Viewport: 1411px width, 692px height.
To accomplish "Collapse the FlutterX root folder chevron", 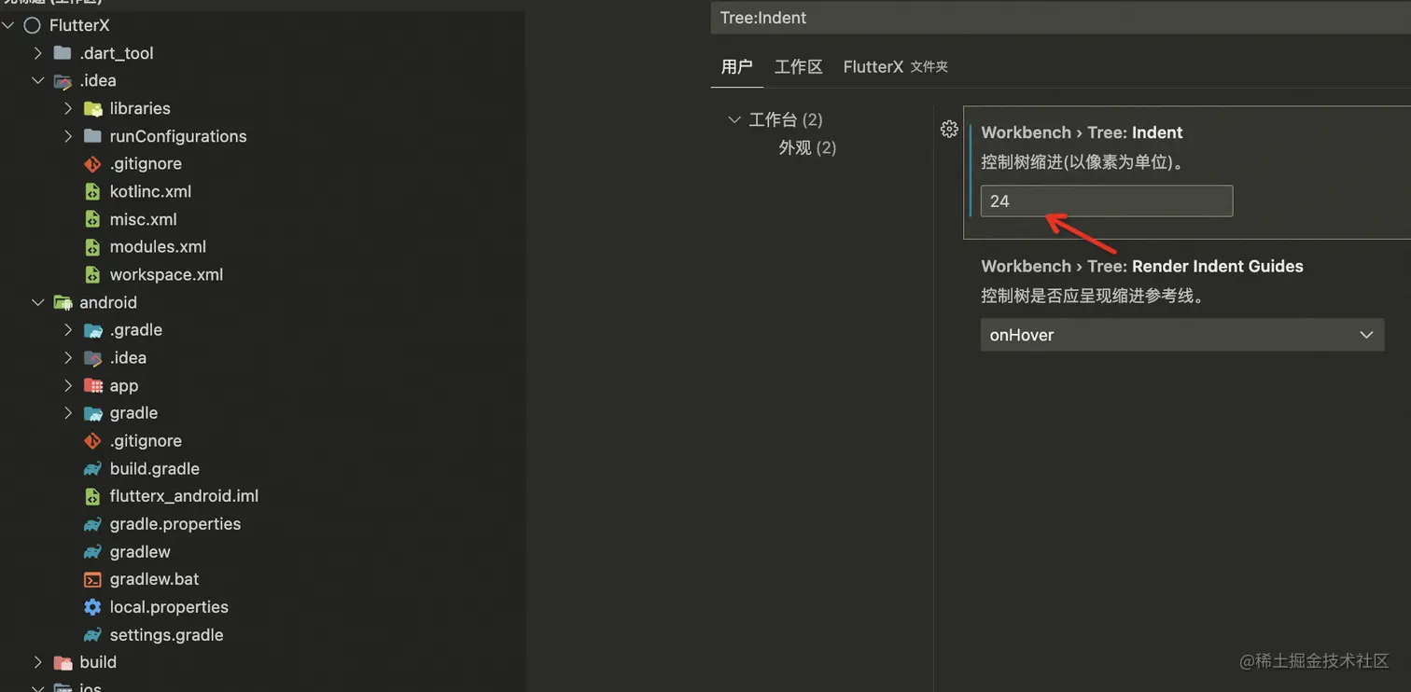I will [8, 25].
